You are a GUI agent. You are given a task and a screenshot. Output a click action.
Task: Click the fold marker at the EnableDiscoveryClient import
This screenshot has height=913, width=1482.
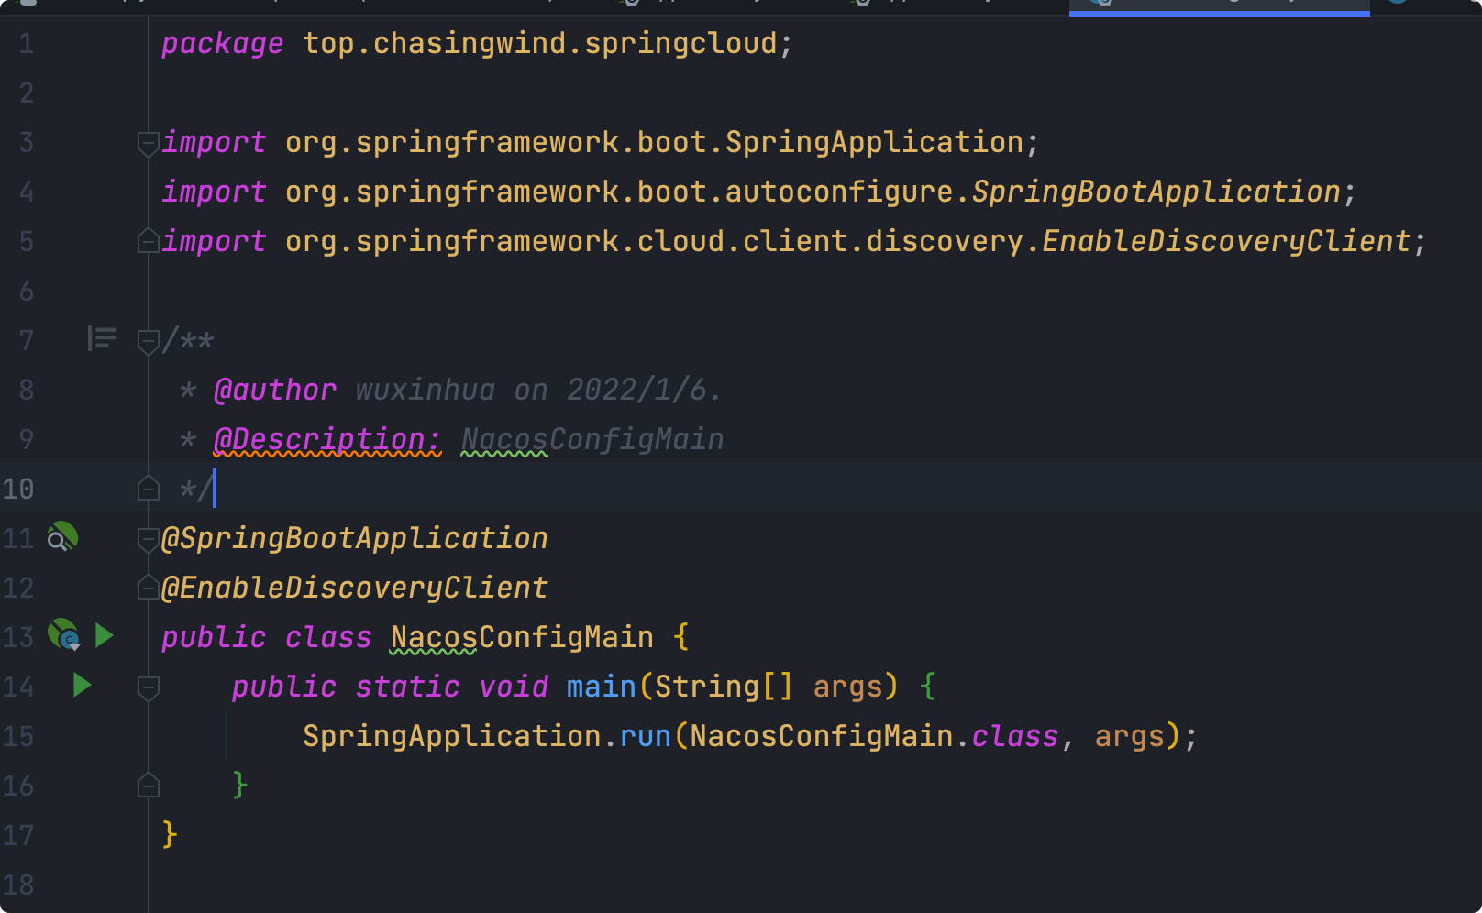pos(148,241)
